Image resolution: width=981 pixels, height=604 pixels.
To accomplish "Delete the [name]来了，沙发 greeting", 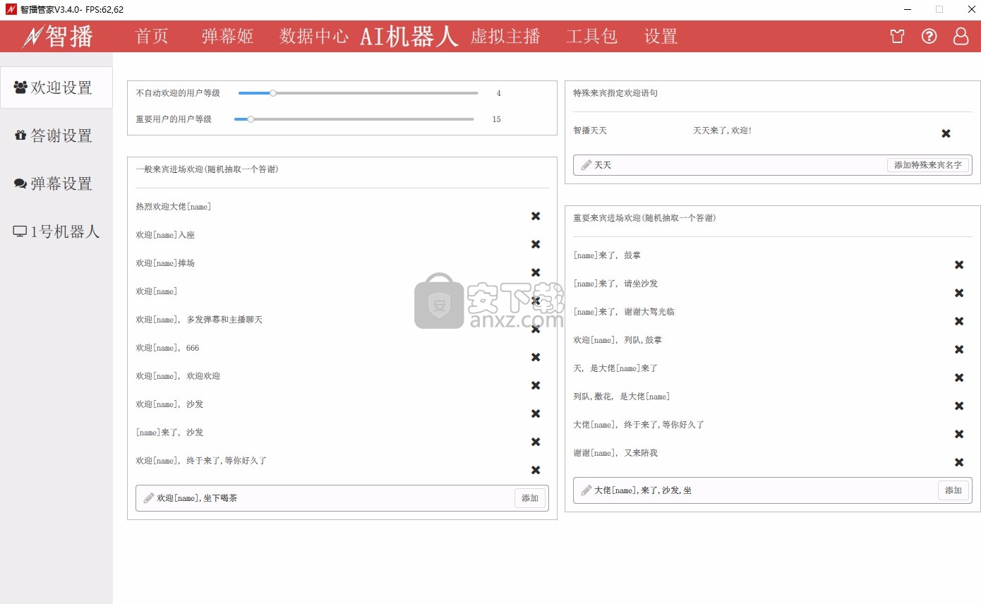I will click(536, 442).
